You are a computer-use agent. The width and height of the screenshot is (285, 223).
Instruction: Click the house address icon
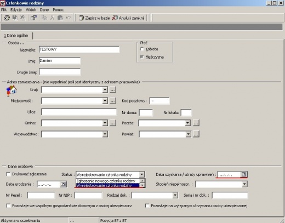click(x=12, y=91)
